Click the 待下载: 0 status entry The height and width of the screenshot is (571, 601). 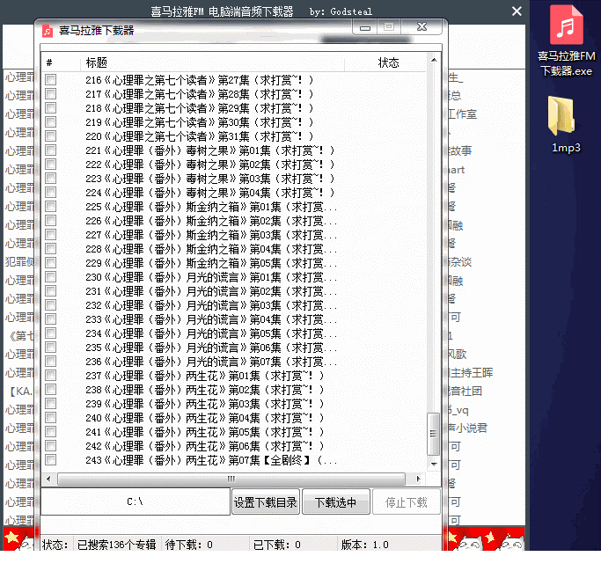click(x=189, y=545)
